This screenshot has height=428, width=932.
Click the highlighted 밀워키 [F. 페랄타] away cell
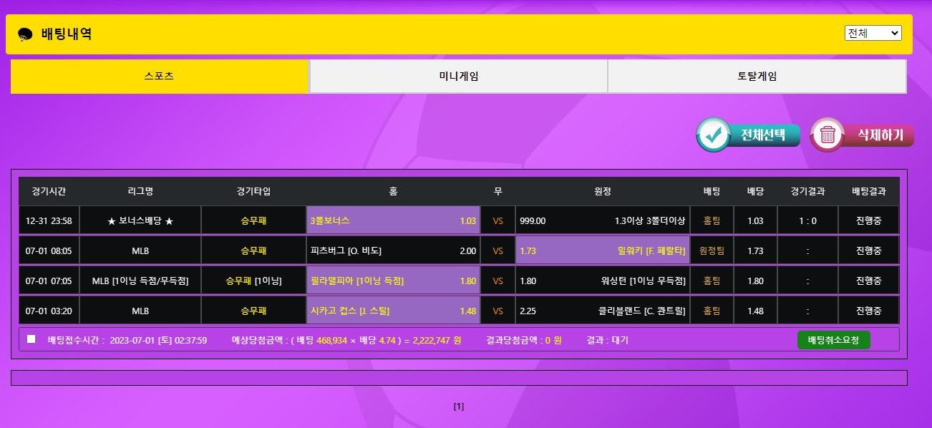point(602,251)
